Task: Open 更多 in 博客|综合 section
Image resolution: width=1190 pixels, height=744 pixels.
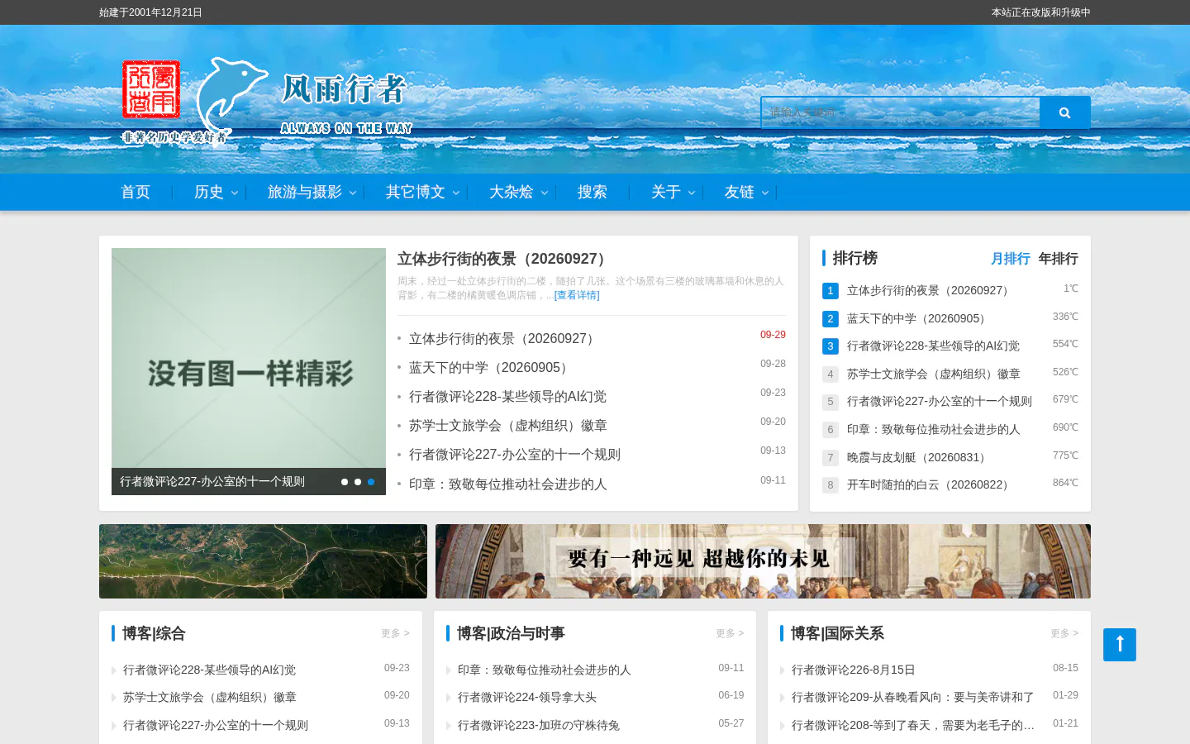Action: 395,633
